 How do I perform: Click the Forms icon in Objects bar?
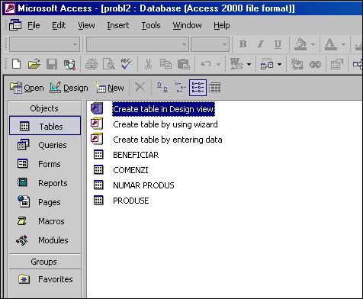point(22,163)
